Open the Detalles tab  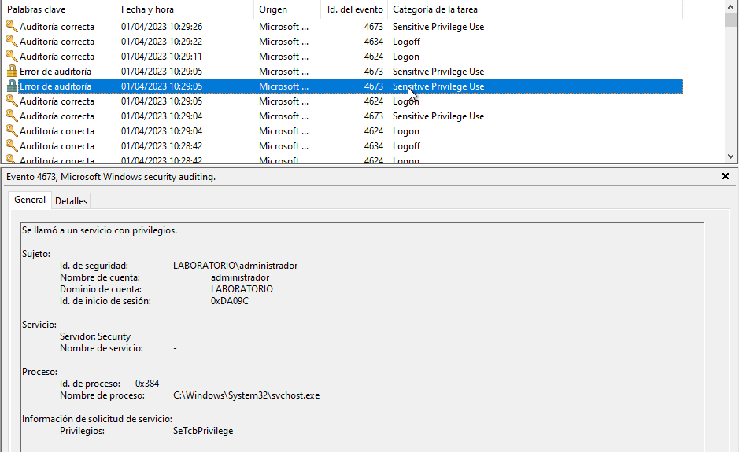[x=71, y=201]
